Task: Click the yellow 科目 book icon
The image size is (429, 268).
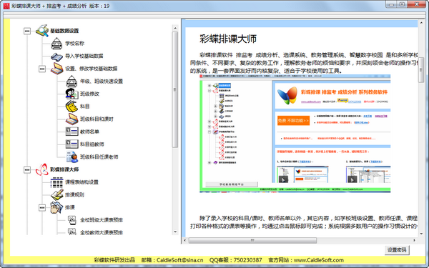Action: 71,106
